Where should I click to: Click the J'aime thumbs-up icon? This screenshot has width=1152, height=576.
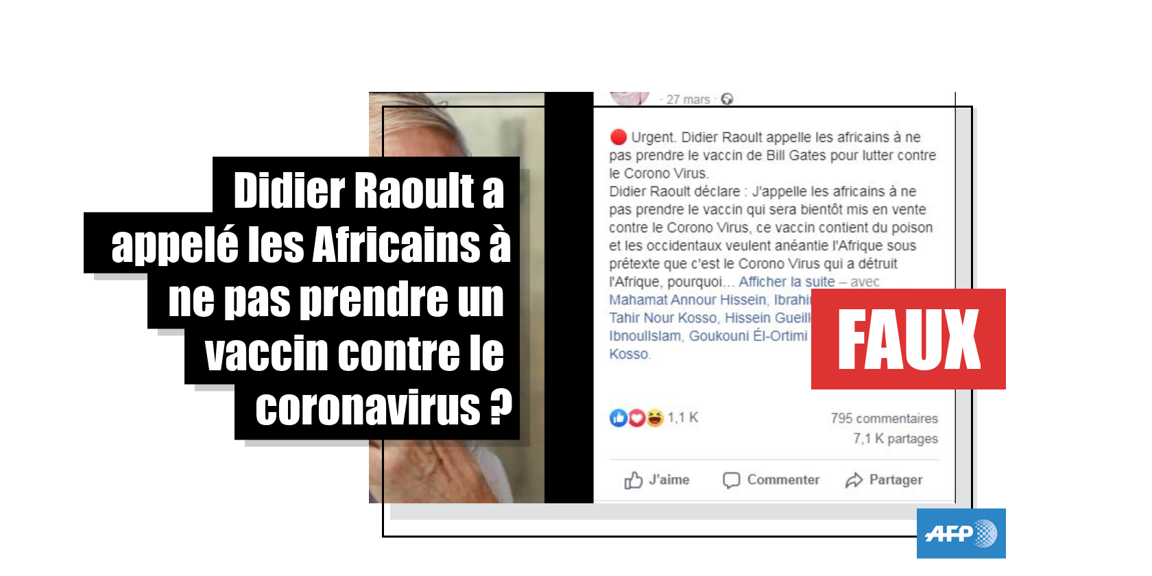coord(633,480)
